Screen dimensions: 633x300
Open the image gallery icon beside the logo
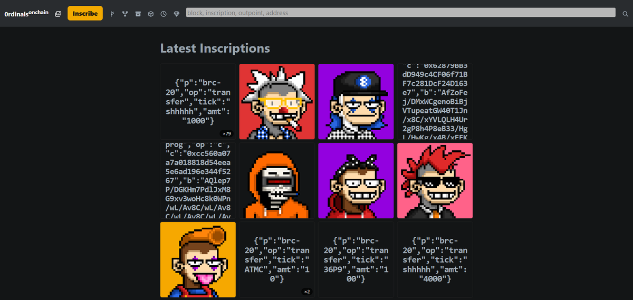[x=58, y=13]
